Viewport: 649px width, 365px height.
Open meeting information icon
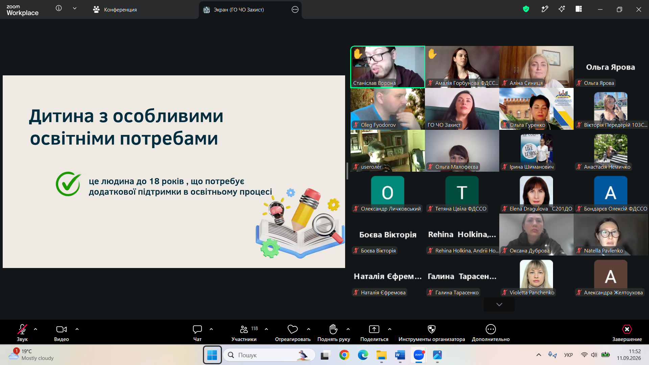[59, 8]
